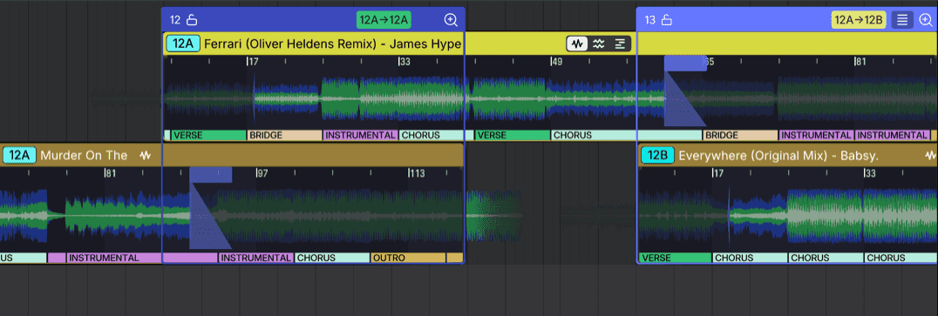Click the Ferrari waveform near bar 33
Screen dimensions: 938x316
(399, 98)
